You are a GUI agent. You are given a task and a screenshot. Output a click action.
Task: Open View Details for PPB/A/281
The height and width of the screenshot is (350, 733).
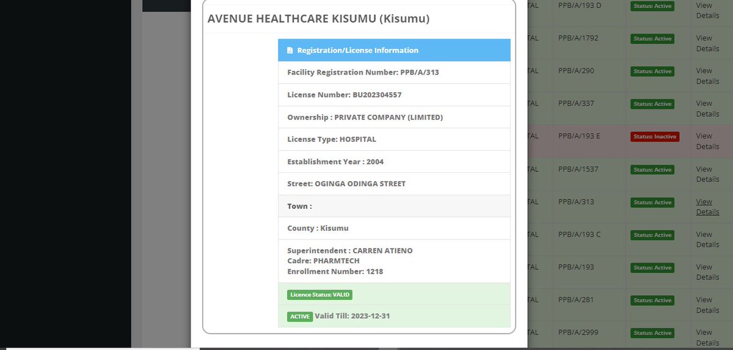[x=707, y=305]
